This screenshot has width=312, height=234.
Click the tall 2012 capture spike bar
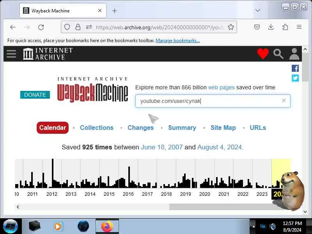(x=53, y=173)
